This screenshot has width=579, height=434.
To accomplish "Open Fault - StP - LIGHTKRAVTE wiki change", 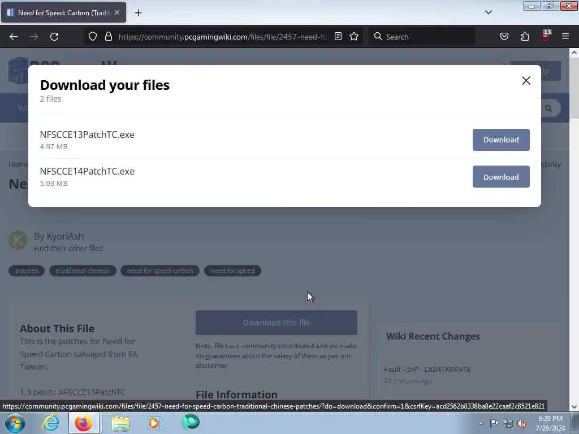I will (427, 369).
